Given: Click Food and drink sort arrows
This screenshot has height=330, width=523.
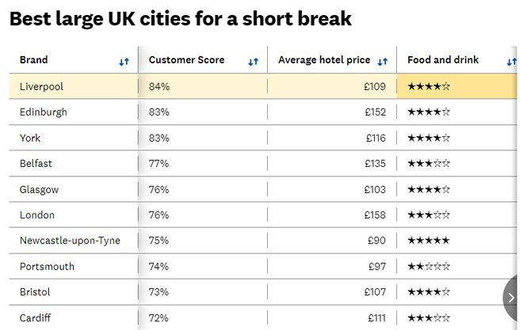Looking at the screenshot, I should pos(511,62).
